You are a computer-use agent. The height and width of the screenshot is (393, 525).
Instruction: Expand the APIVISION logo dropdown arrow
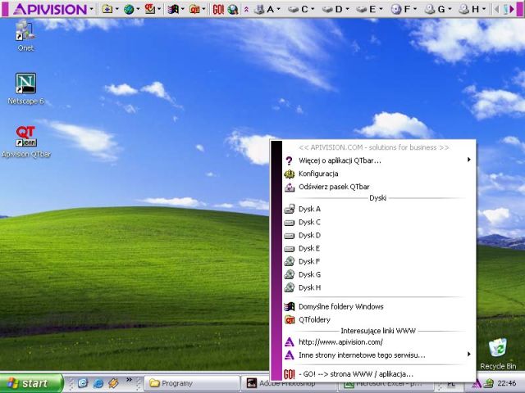(x=91, y=9)
